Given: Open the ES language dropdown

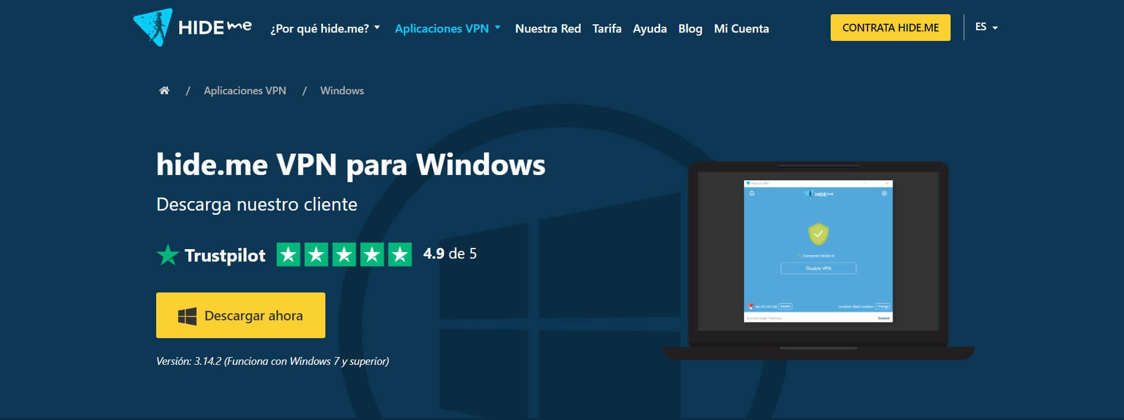Looking at the screenshot, I should point(986,27).
